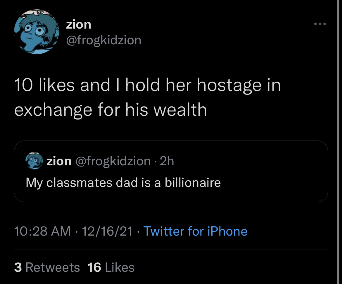Click the 12/16/21 date
The image size is (342, 284).
[107, 231]
